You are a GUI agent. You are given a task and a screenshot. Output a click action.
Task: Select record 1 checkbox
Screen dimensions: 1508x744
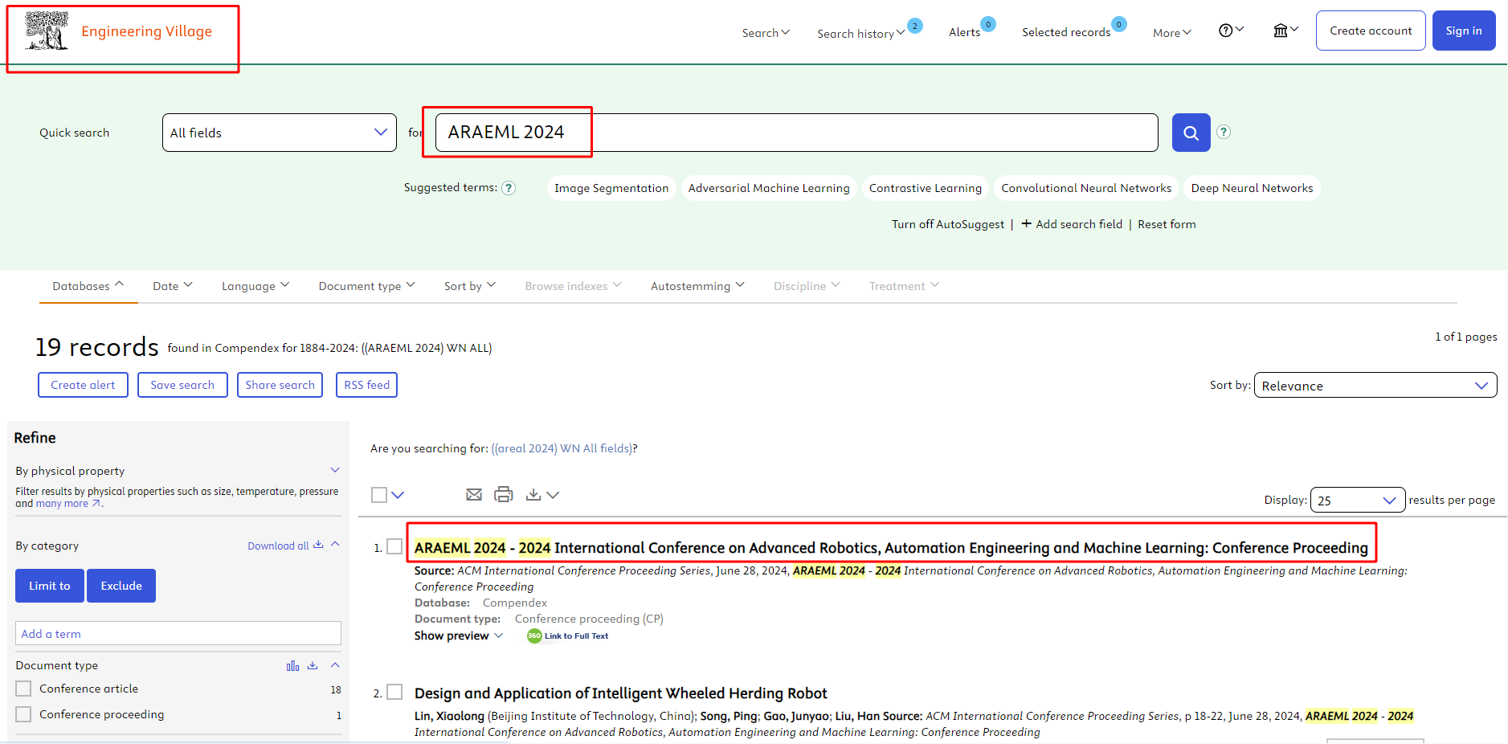point(394,546)
